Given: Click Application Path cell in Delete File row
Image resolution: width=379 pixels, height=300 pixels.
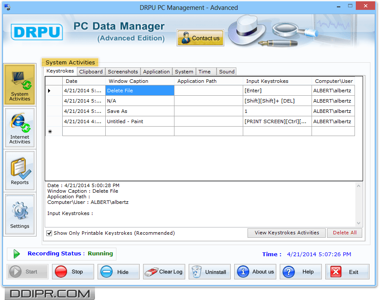Looking at the screenshot, I should (208, 91).
